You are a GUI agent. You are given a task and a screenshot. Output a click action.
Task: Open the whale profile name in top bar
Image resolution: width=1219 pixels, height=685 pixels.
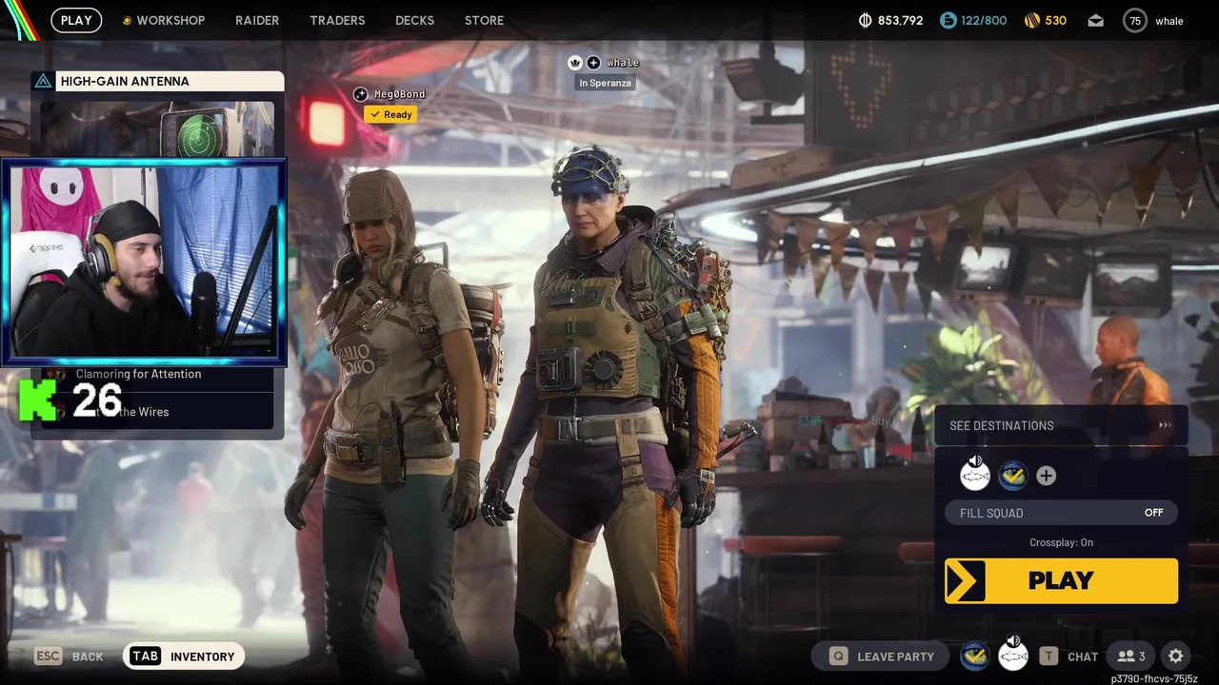(x=1169, y=21)
